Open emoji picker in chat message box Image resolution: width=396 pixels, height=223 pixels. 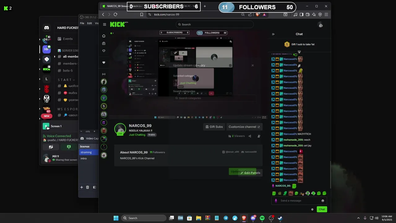(x=323, y=201)
